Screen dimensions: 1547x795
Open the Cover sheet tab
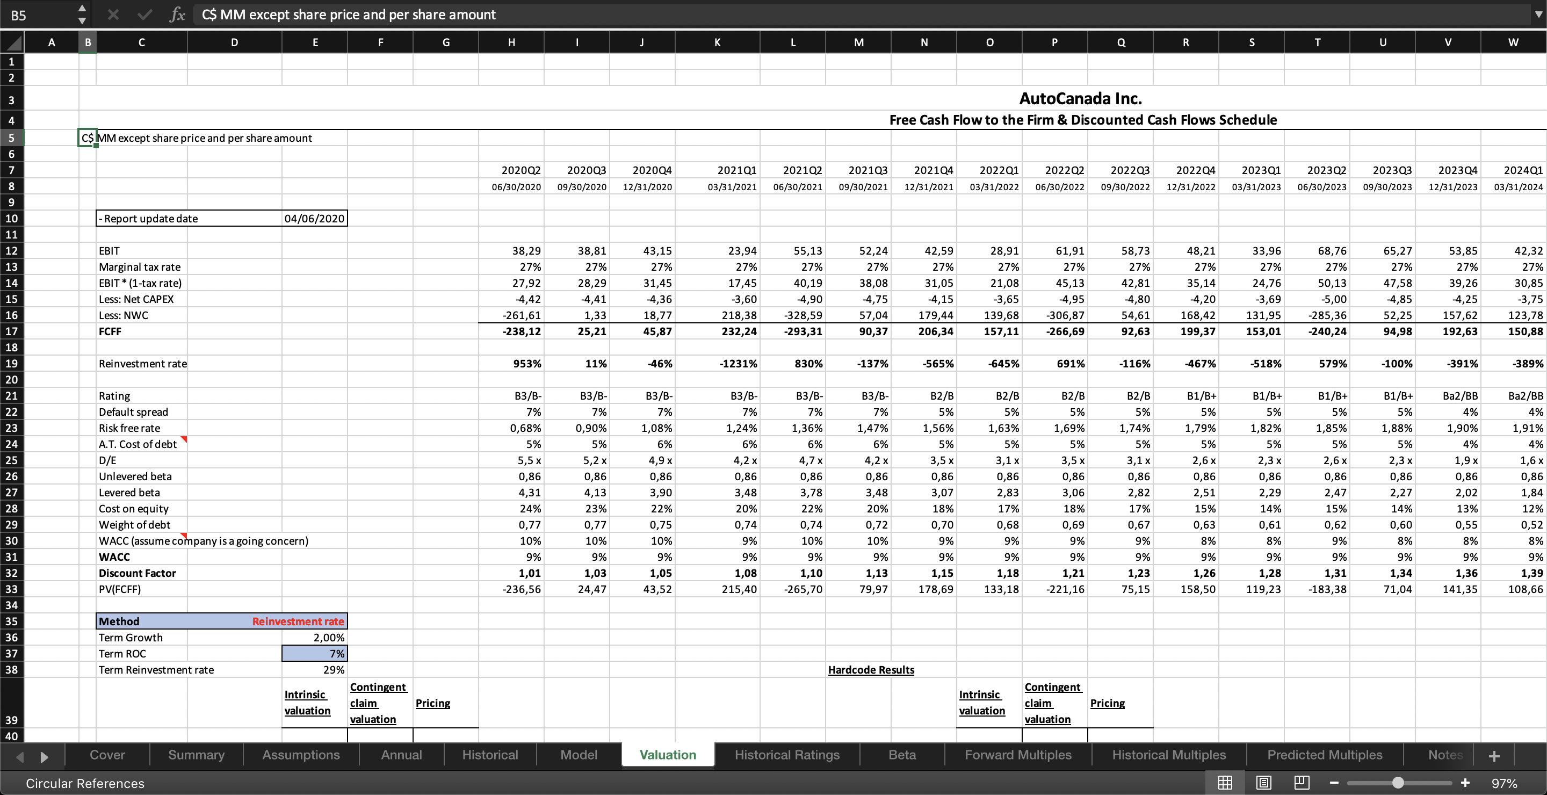click(x=107, y=755)
